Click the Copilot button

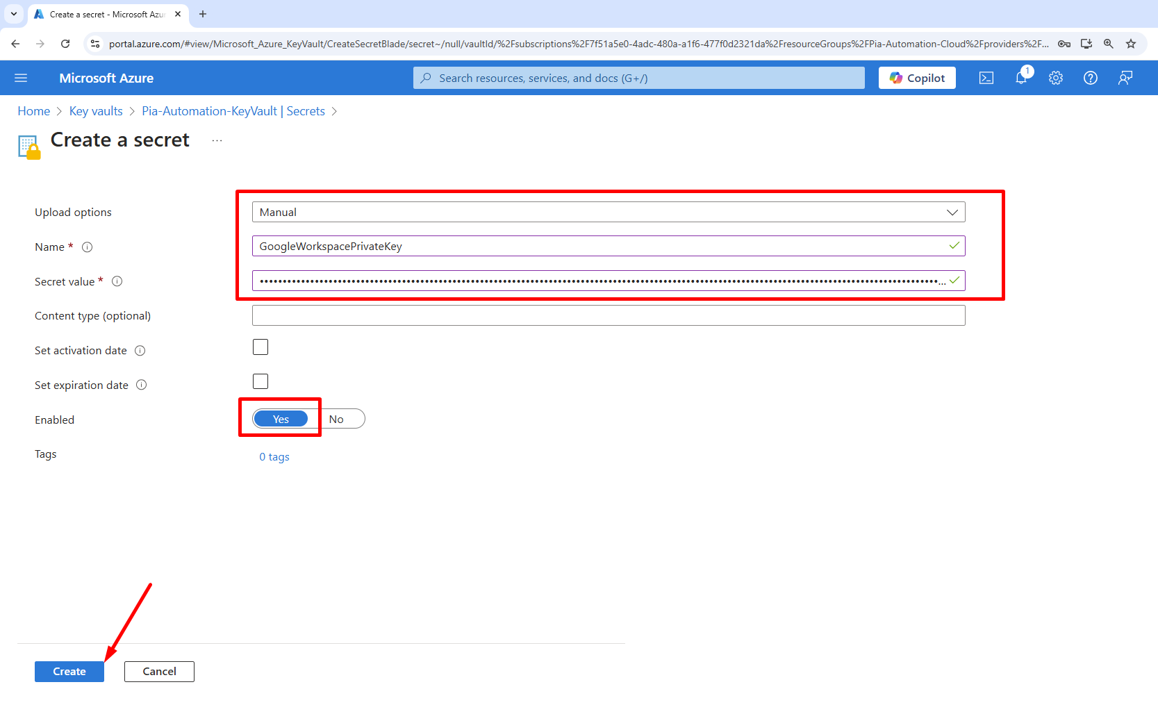click(x=917, y=78)
